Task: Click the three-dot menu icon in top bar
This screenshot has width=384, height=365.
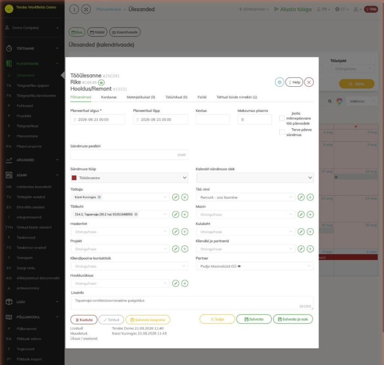Action: tap(74, 9)
